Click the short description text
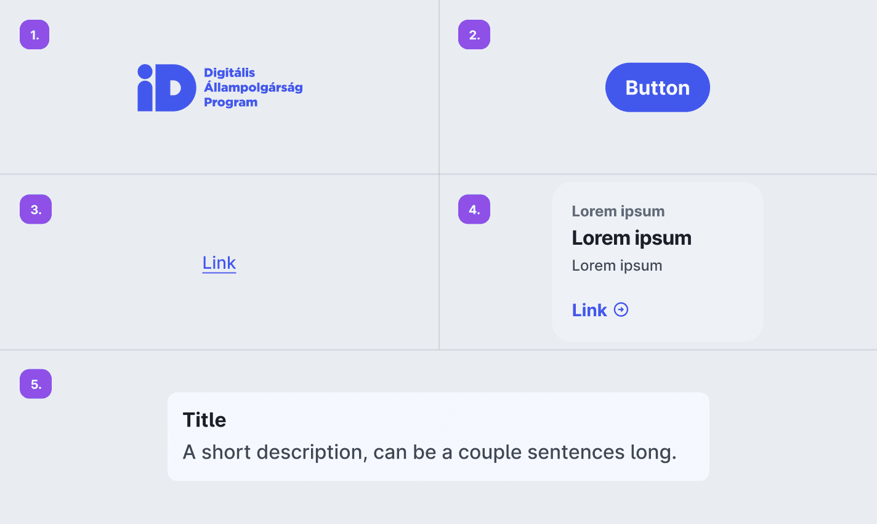877x524 pixels. click(x=430, y=452)
